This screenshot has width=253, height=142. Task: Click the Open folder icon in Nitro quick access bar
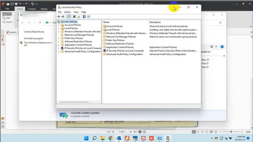coord(8,4)
